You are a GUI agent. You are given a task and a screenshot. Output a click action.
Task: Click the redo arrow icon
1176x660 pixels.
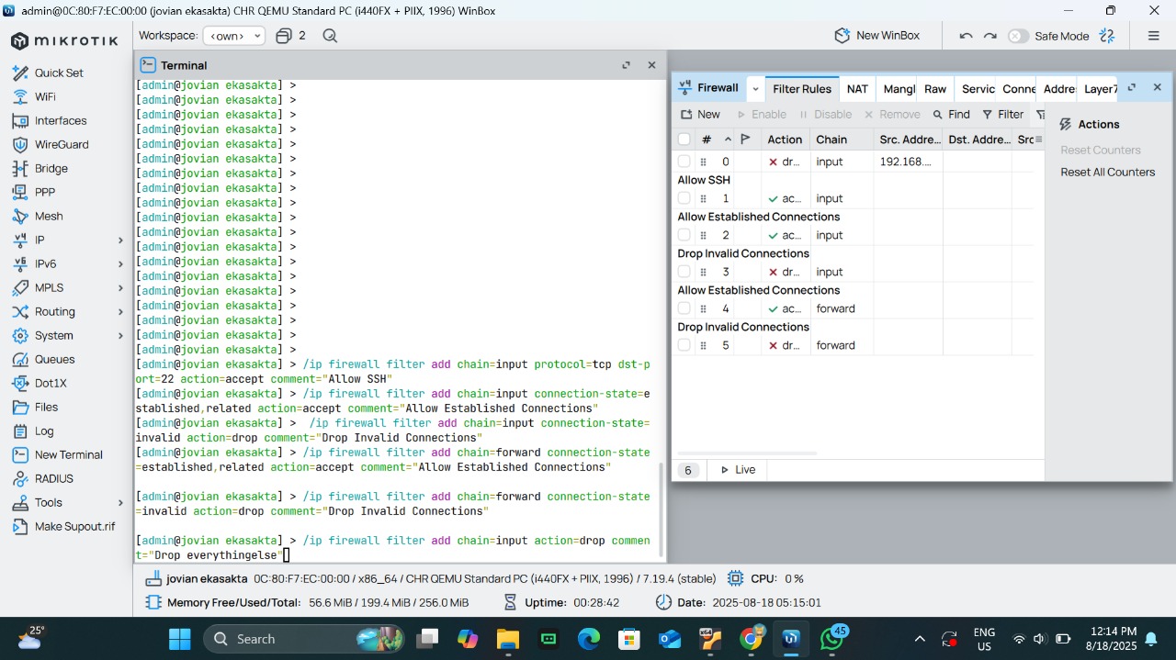point(989,36)
